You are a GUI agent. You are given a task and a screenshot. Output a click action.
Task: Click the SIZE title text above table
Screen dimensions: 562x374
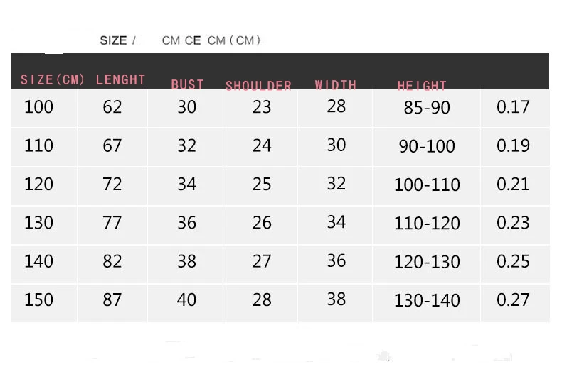pyautogui.click(x=113, y=40)
